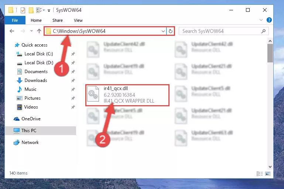
Task: Click the New folder icon in quick access toolbar
Action: [31, 10]
